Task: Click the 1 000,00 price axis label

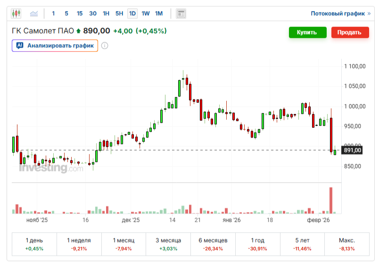Action: [x=354, y=107]
